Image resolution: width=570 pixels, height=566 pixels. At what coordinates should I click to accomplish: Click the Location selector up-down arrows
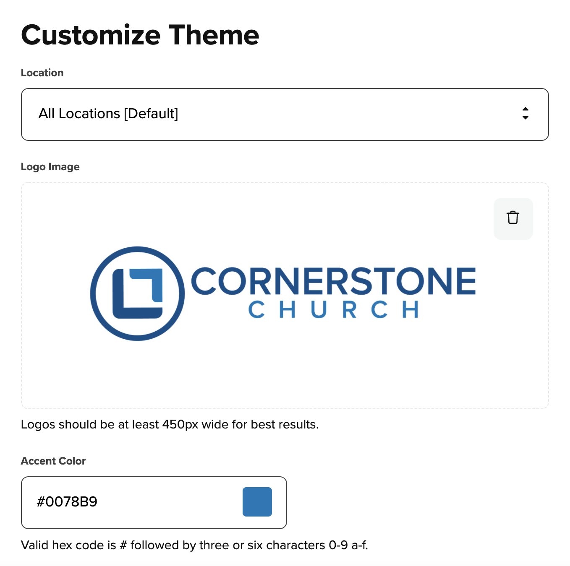[525, 114]
